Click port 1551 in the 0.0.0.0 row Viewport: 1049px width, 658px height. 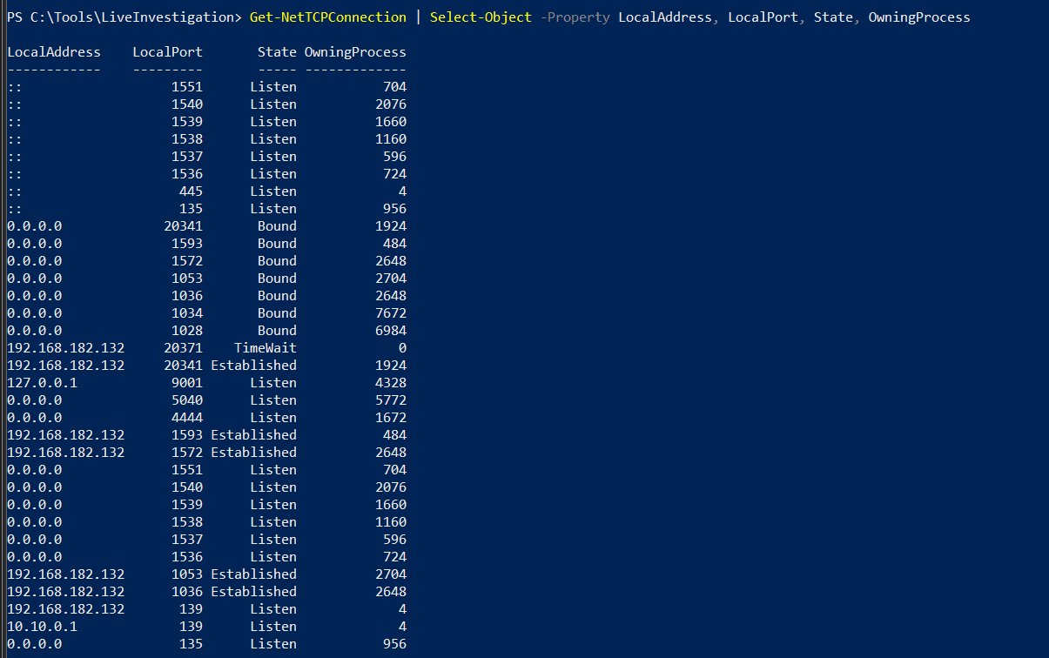187,470
